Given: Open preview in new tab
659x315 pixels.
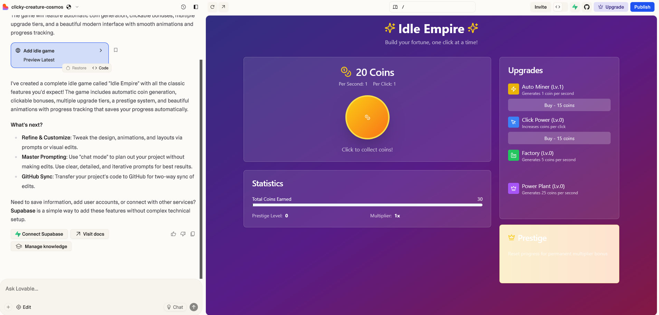Looking at the screenshot, I should [x=223, y=7].
